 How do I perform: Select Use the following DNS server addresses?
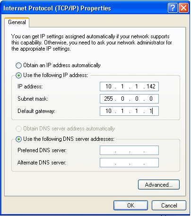[x=18, y=139]
